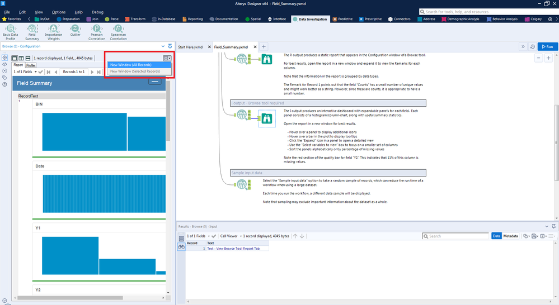
Task: Switch to side-by-side split view layout
Action: click(21, 58)
